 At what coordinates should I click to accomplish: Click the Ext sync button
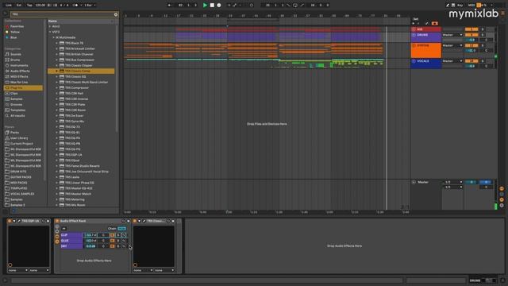[19, 6]
